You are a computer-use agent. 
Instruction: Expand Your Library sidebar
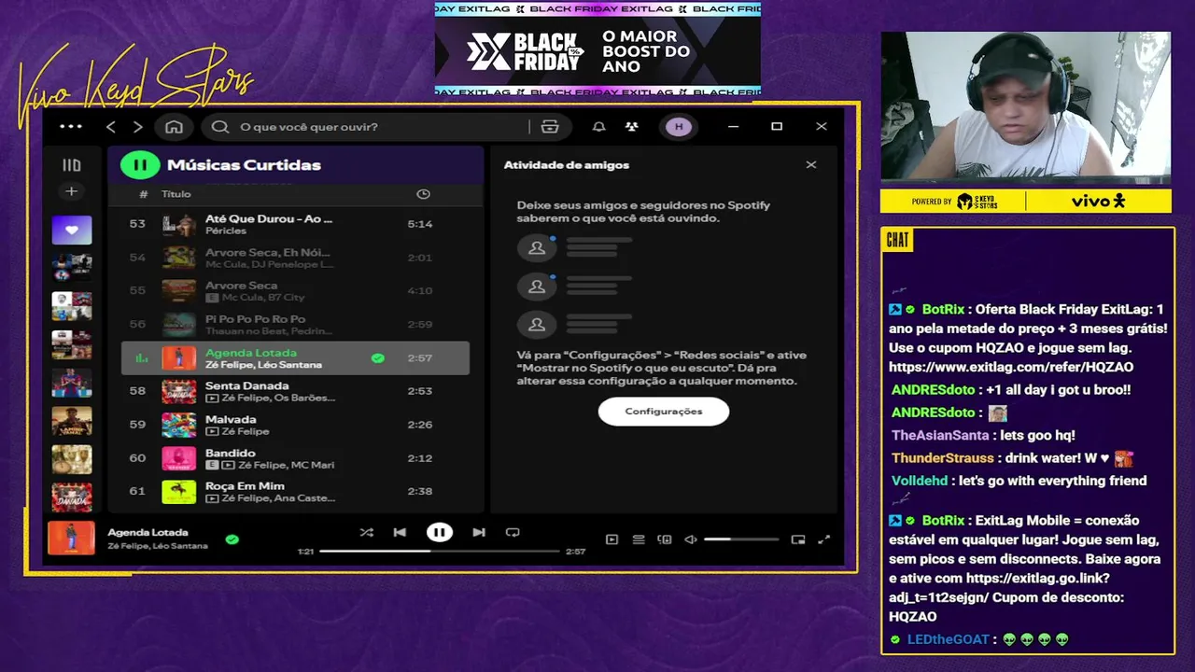(72, 165)
